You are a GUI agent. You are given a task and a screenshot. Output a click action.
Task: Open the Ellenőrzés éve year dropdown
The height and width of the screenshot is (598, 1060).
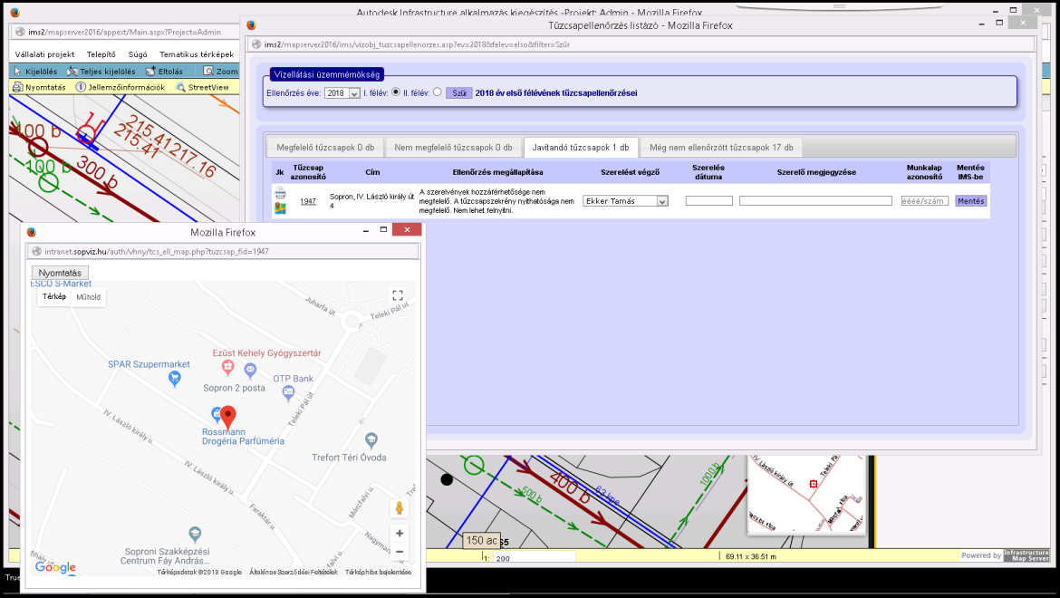(x=342, y=93)
